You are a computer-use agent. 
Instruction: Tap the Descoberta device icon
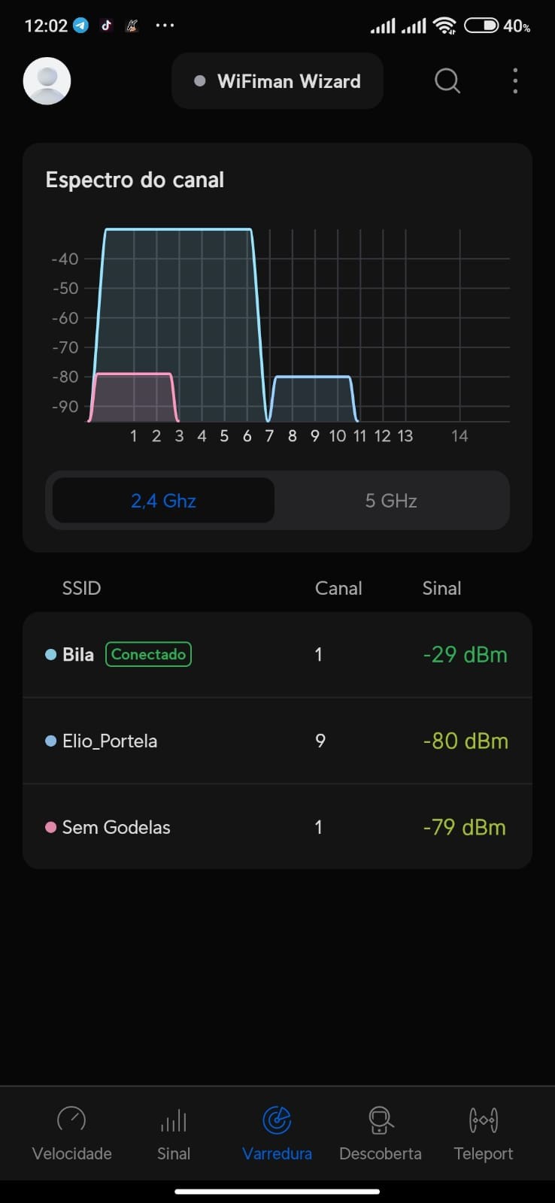pyautogui.click(x=381, y=1120)
